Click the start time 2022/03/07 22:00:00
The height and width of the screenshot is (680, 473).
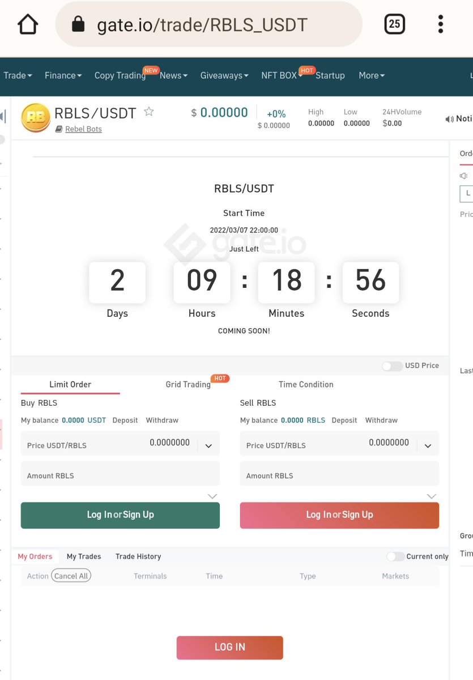click(x=244, y=230)
